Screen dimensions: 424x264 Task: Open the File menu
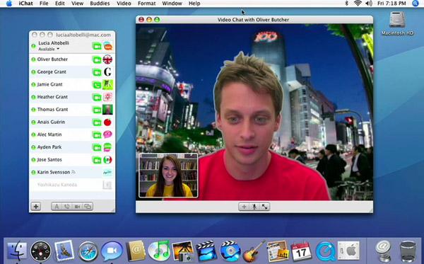coord(44,4)
